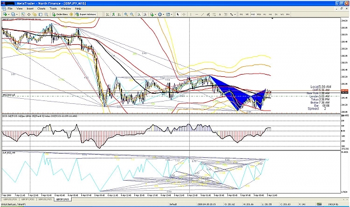The width and height of the screenshot is (350, 207).
Task: Switch to the GBPUSD,M15 chart tab
Action: pyautogui.click(x=45, y=199)
